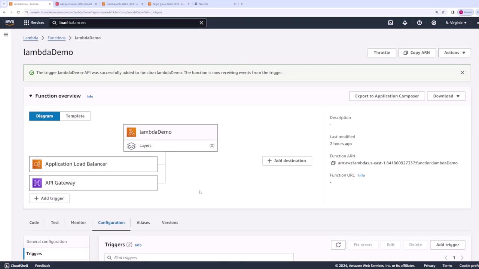
Task: Open the Triggers Info link
Action: click(138, 245)
